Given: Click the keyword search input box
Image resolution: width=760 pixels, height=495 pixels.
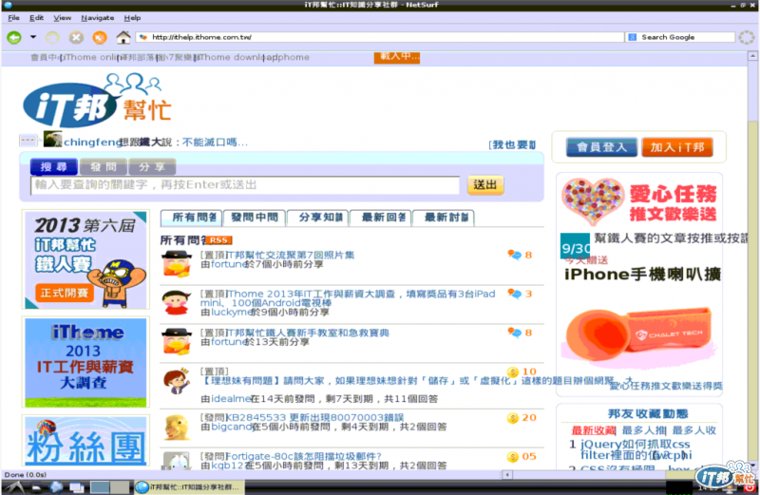Looking at the screenshot, I should click(x=245, y=184).
